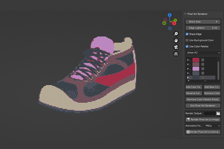Screen dimensions: 224x149
Task: Collapse the Pixel Art Renderer panel
Action: 185,14
